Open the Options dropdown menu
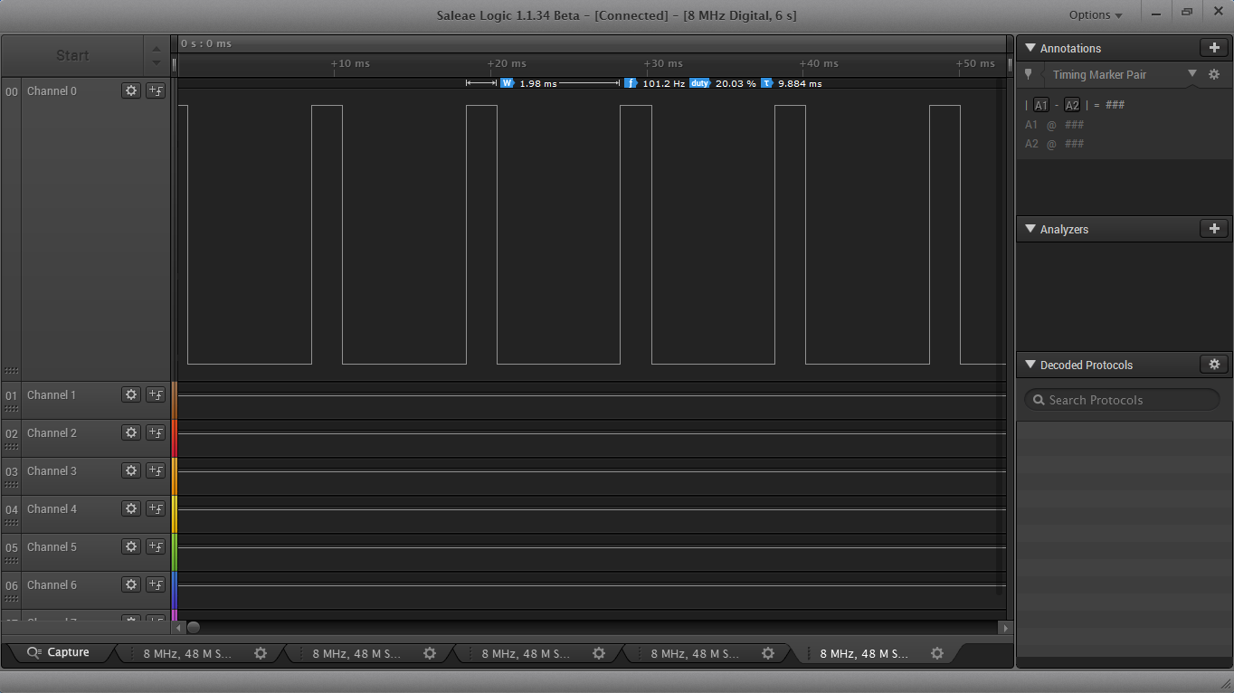The width and height of the screenshot is (1234, 693). (x=1096, y=14)
